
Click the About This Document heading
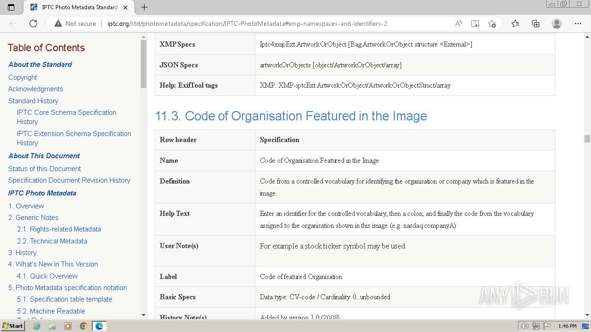coord(44,156)
